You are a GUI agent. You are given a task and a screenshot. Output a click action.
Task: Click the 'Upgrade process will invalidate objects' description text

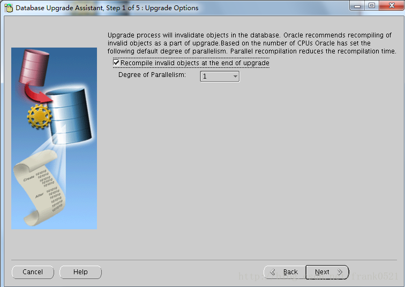coord(252,43)
